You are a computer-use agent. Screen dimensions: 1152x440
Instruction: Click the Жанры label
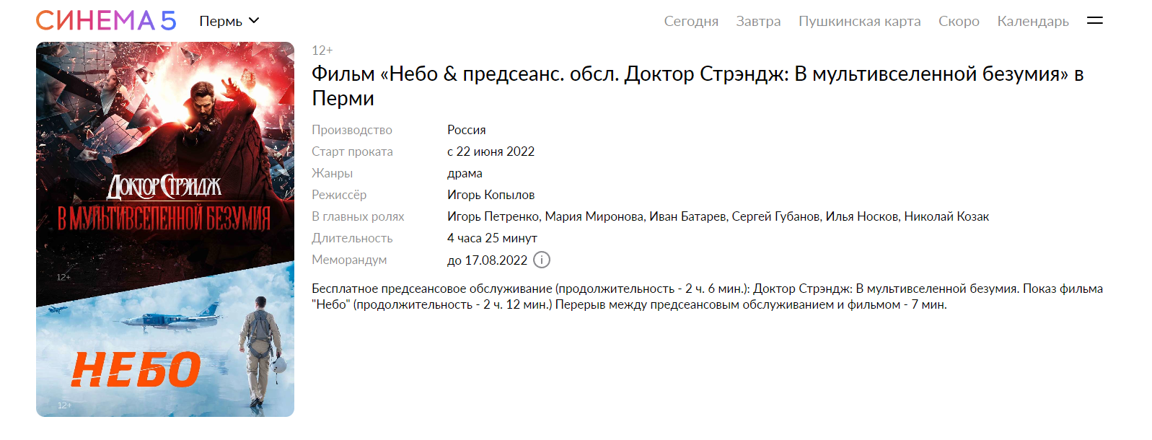tap(332, 173)
